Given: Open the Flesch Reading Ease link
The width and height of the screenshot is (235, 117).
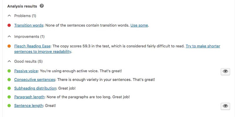Looking at the screenshot, I should (32, 46).
